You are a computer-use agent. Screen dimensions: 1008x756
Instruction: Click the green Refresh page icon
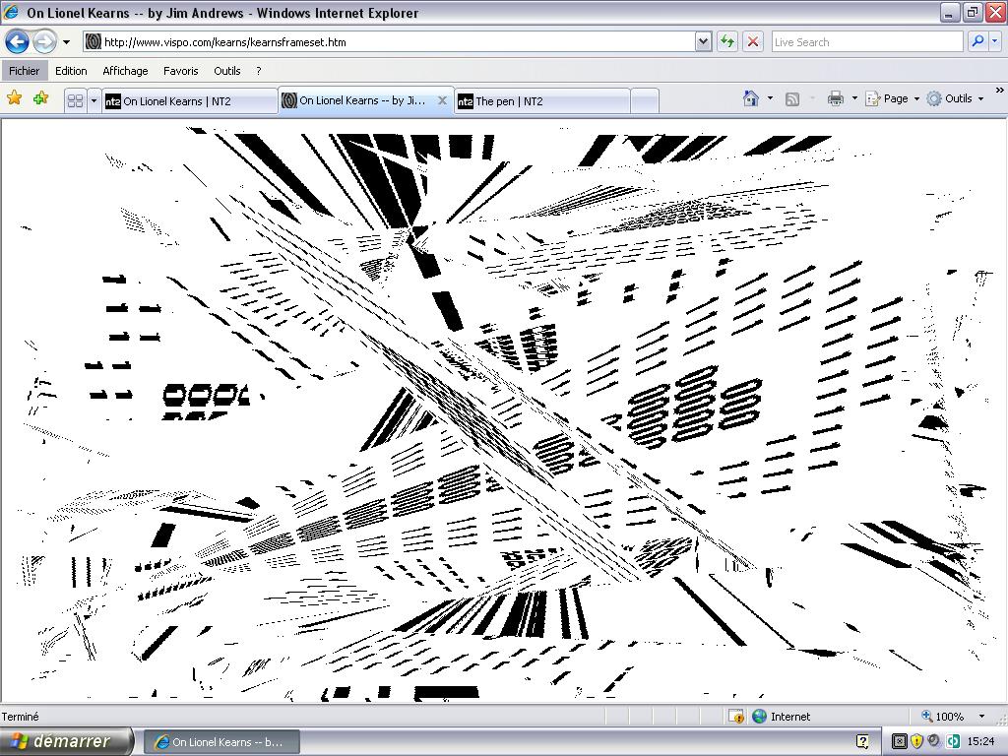tap(727, 41)
